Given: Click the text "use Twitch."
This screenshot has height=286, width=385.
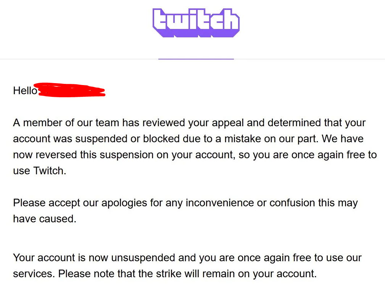Looking at the screenshot, I should (x=40, y=171).
